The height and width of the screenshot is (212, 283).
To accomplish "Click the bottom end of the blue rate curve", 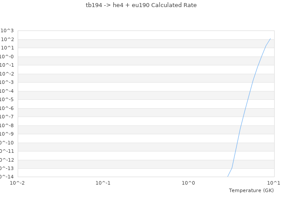I will click(228, 177).
